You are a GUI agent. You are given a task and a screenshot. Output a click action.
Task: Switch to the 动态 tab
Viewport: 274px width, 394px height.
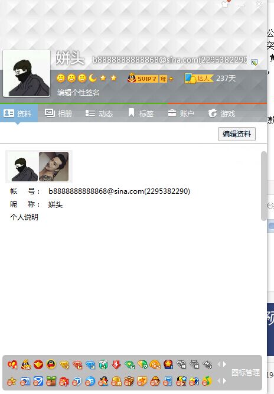[99, 113]
